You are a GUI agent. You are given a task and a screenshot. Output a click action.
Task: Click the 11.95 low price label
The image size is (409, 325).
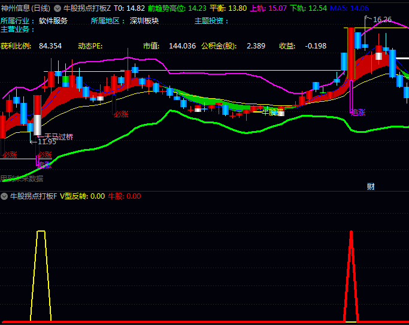pos(47,142)
